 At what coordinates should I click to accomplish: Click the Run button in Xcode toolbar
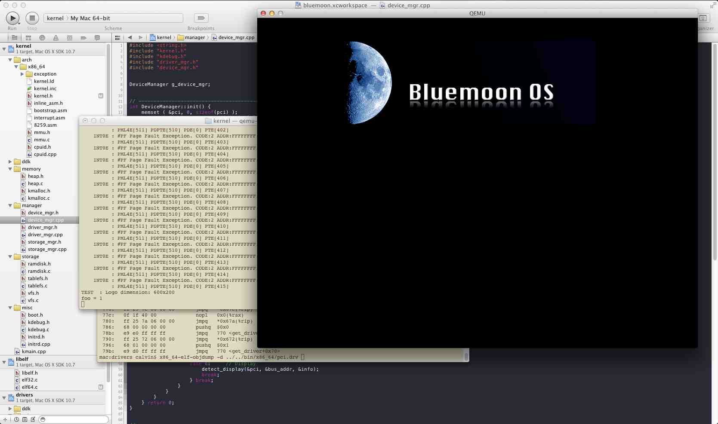(12, 18)
